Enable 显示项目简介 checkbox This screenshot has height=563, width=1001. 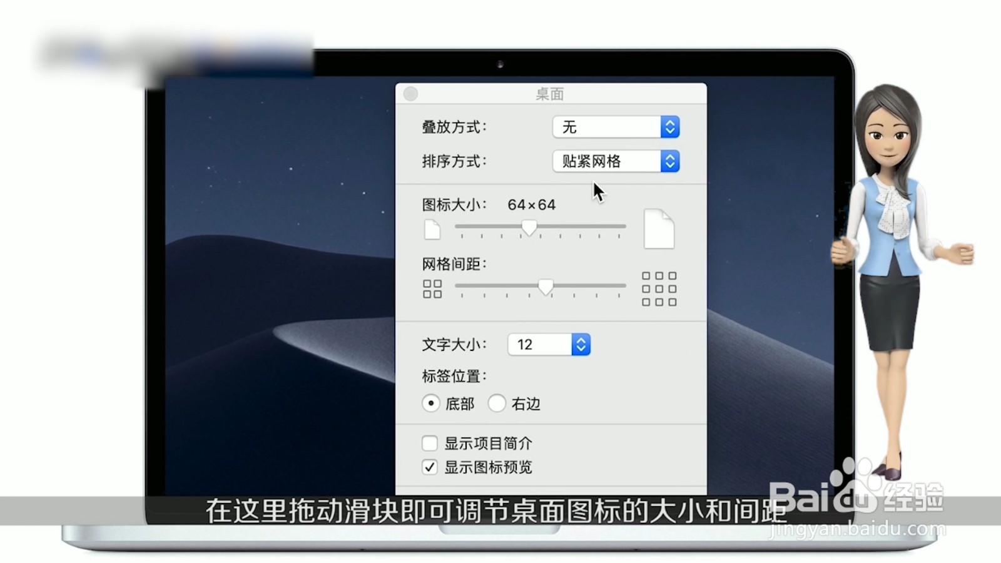tap(430, 443)
